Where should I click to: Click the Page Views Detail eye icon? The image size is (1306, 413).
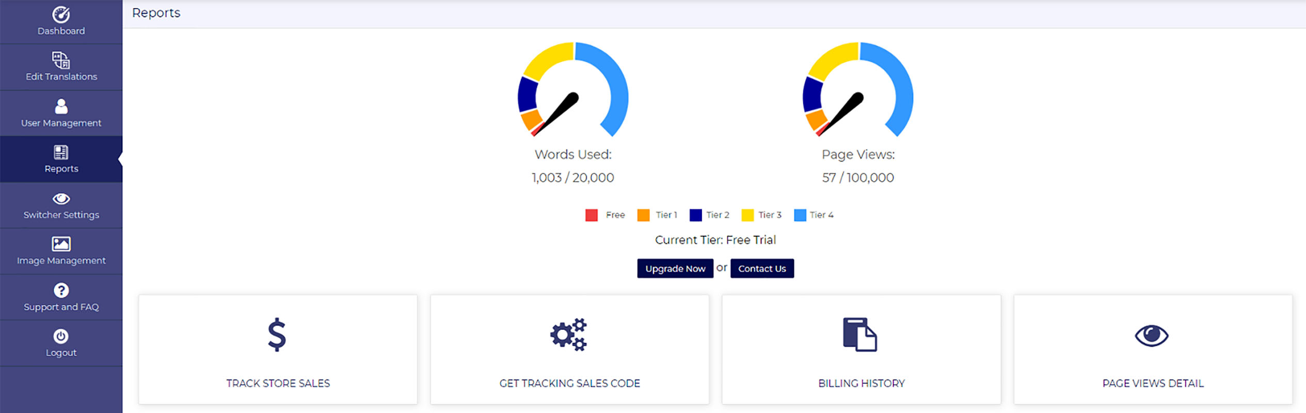click(1152, 336)
